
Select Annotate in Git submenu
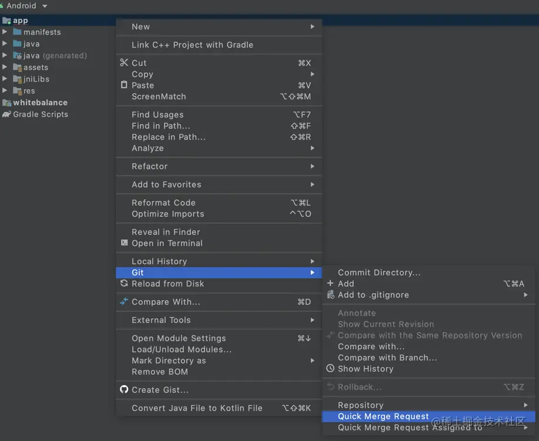[x=428, y=313]
